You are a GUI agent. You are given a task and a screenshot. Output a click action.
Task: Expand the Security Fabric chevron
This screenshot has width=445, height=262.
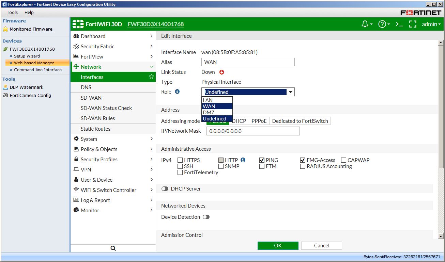point(151,46)
